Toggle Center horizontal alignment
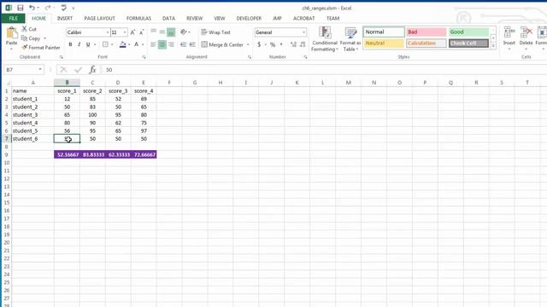 (162, 44)
